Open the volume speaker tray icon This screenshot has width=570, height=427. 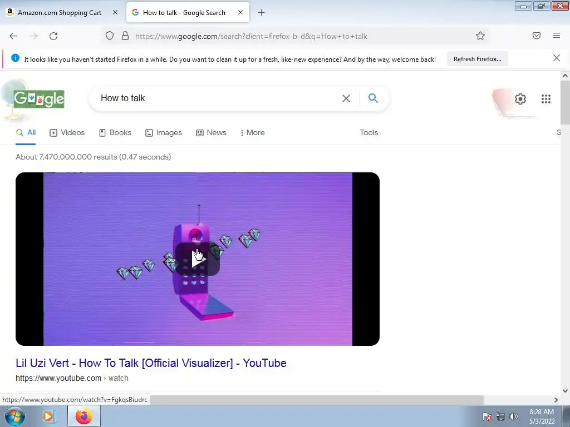pyautogui.click(x=513, y=416)
